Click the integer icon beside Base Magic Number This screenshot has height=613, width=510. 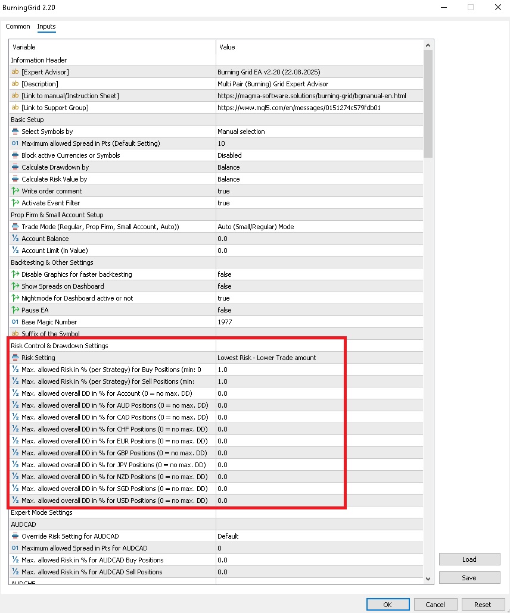tap(15, 322)
